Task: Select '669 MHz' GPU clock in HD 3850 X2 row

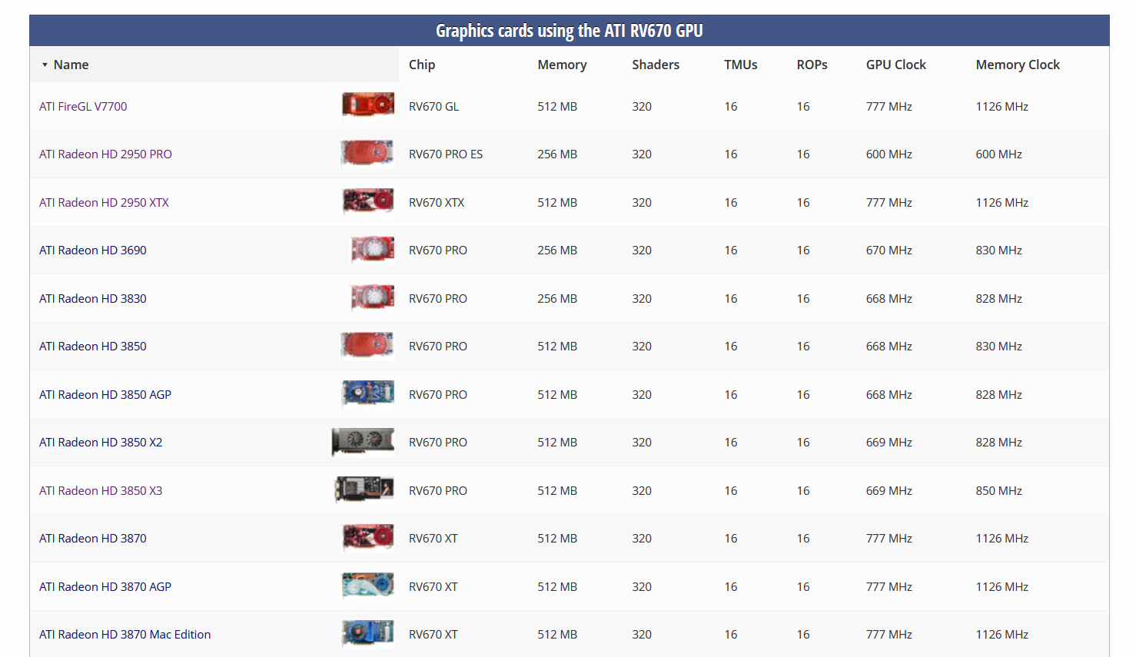Action: 889,443
